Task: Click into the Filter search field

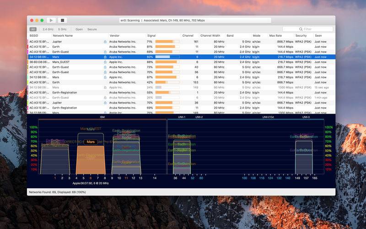Action: coord(307,29)
